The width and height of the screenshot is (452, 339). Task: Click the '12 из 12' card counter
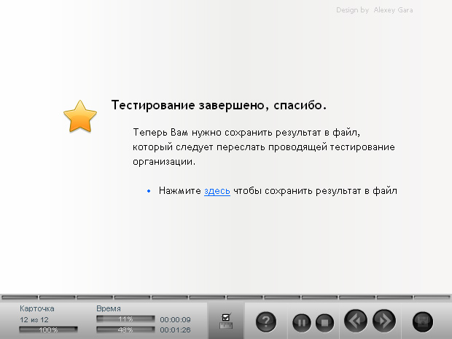(34, 320)
